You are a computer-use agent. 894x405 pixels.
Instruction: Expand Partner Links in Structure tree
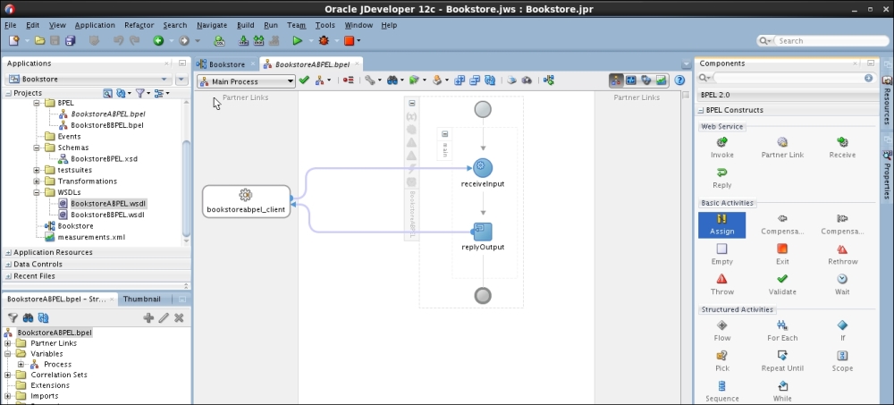[x=7, y=343]
